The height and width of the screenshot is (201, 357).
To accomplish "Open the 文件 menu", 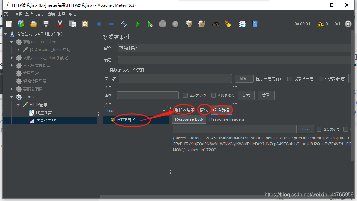I will point(8,14).
